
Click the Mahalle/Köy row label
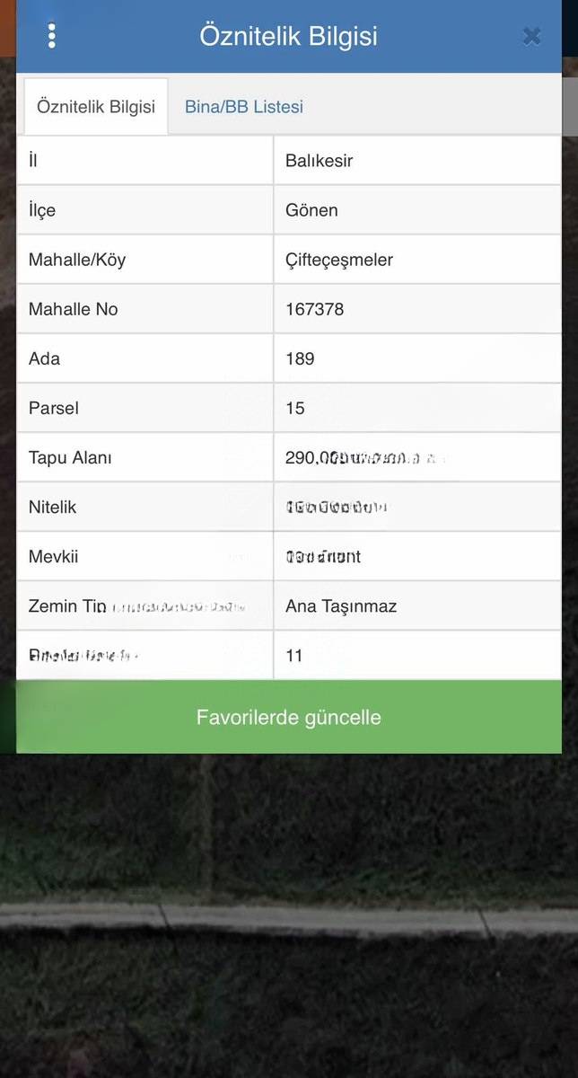pyautogui.click(x=77, y=260)
